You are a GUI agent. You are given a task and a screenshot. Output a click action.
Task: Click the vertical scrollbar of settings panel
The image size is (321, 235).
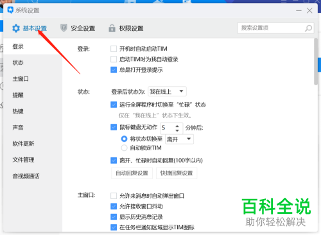316,62
